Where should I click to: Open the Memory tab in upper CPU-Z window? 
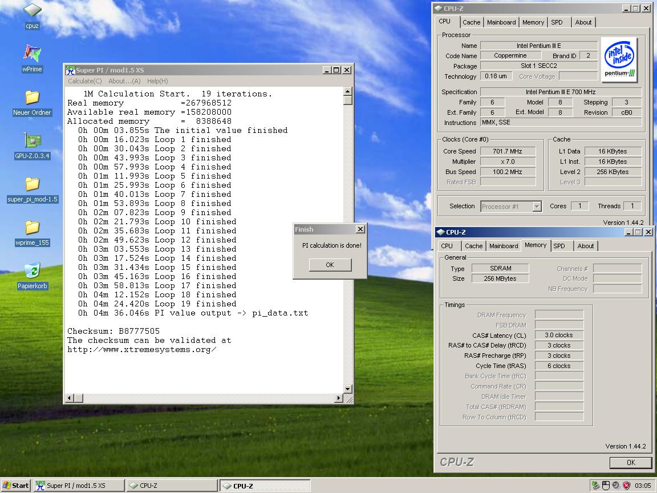coord(533,22)
